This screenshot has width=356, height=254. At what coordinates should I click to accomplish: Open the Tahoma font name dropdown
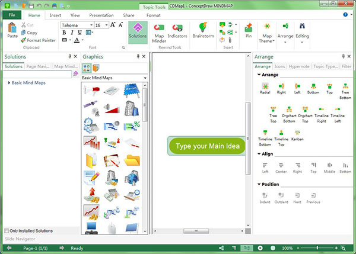[91, 25]
